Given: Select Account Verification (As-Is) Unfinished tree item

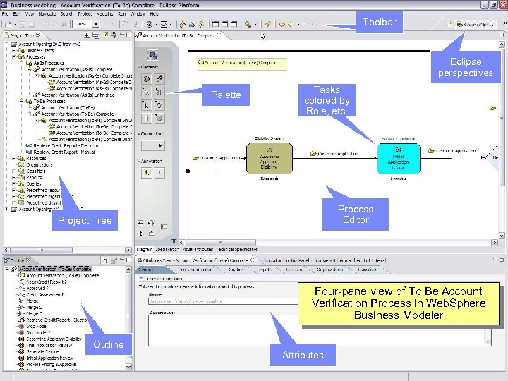Looking at the screenshot, I should pos(78,95).
